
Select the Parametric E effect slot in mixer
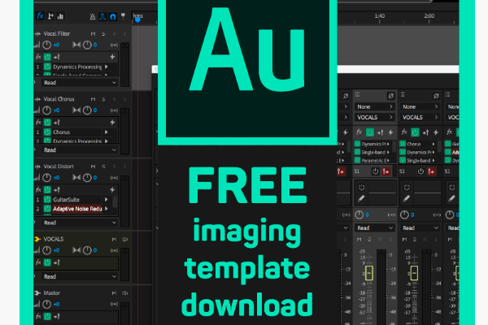click(373, 161)
